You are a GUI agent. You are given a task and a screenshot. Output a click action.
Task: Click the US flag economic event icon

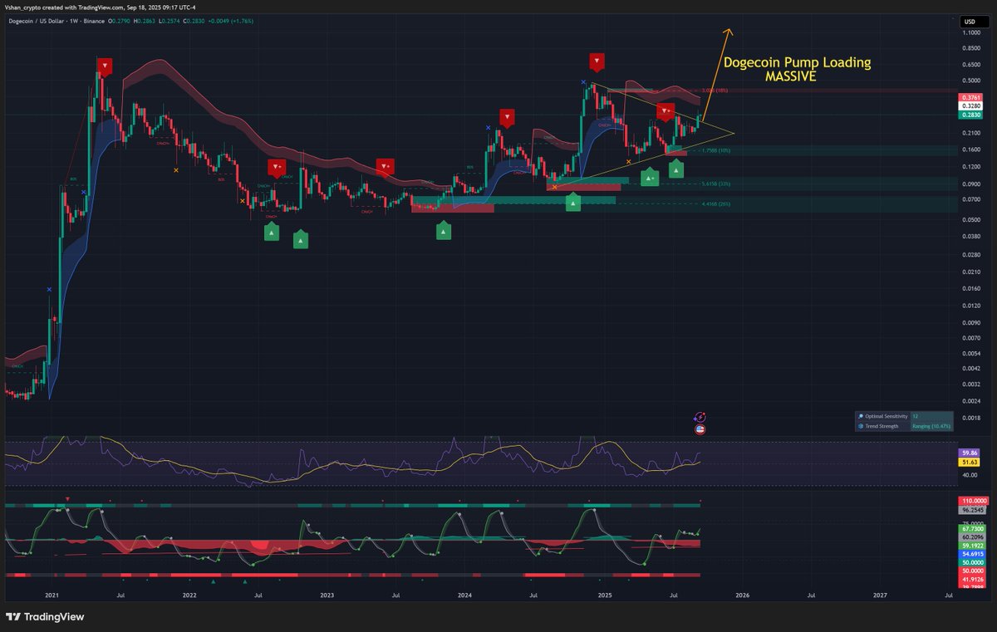pyautogui.click(x=700, y=429)
